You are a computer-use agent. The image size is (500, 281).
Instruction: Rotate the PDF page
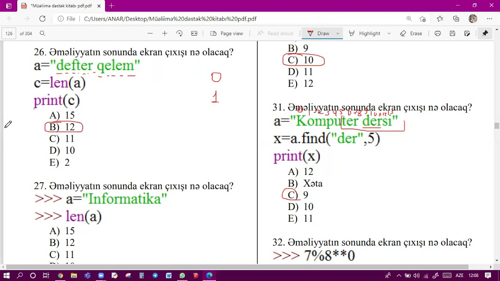(179, 34)
